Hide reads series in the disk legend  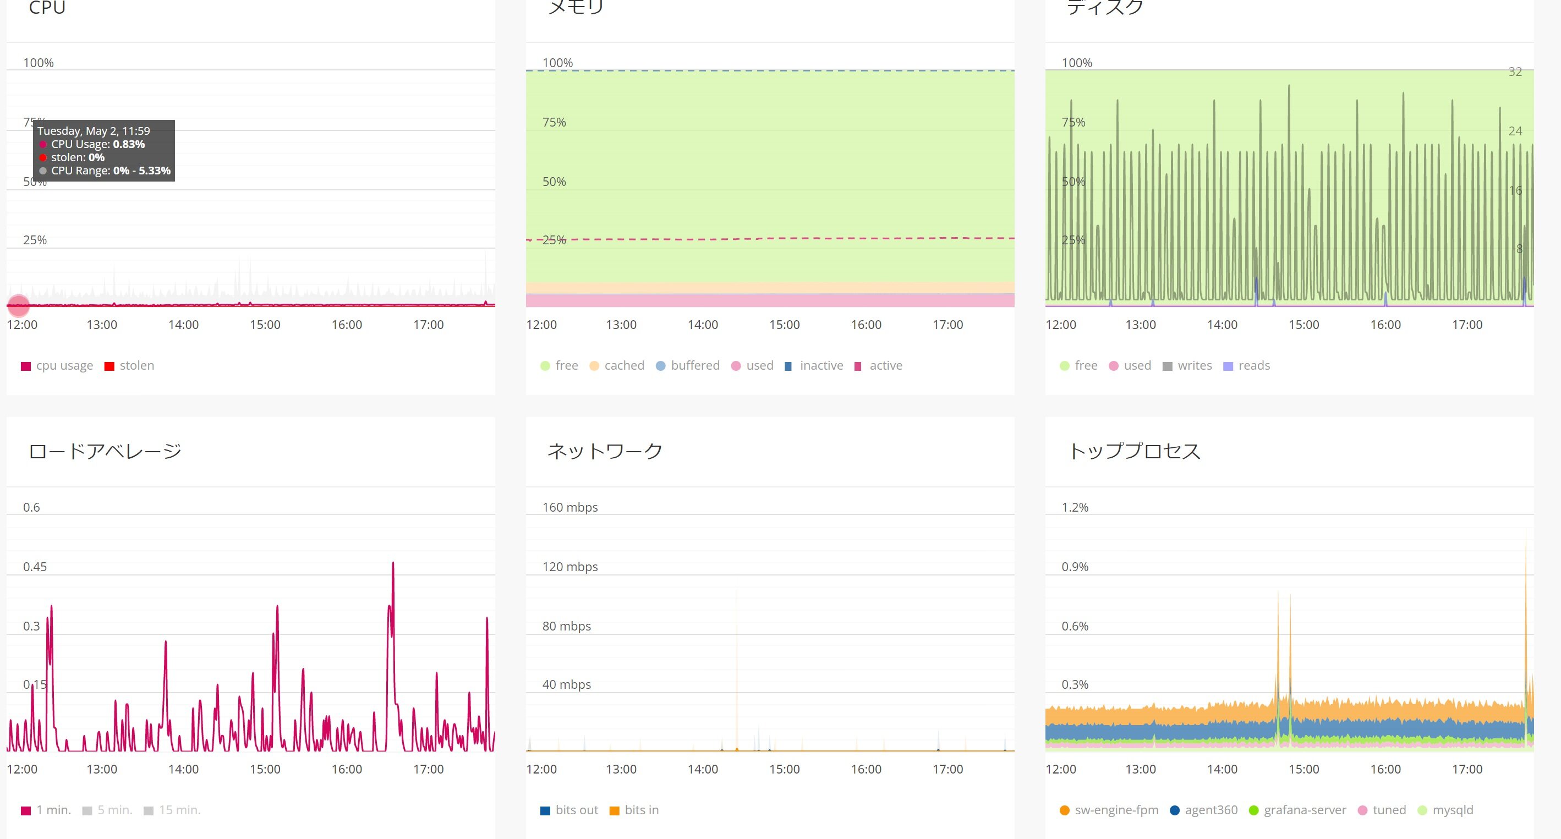coord(1246,366)
